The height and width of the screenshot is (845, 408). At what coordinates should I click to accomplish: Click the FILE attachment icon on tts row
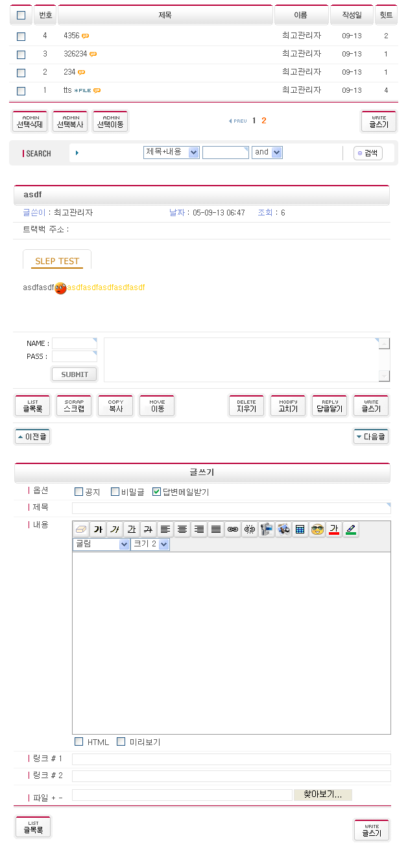82,91
